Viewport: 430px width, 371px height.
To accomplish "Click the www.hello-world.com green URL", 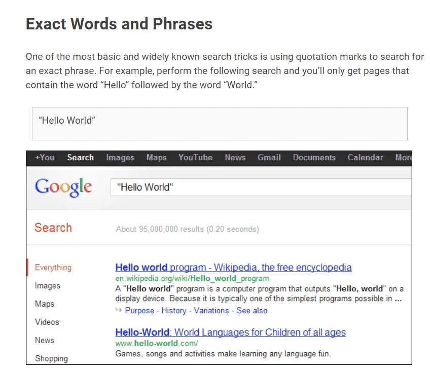I will pyautogui.click(x=157, y=343).
